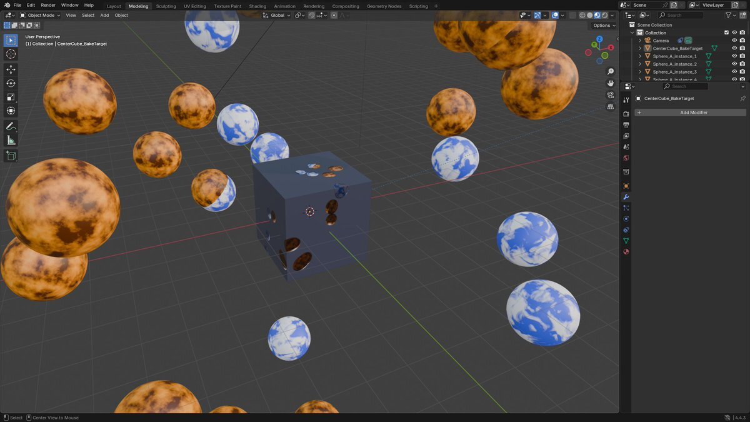
Task: Switch to solid viewport shading
Action: (590, 15)
